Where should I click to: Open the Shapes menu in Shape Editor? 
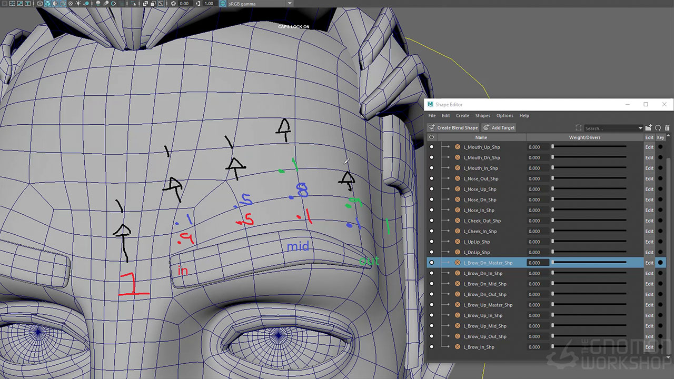pyautogui.click(x=482, y=116)
